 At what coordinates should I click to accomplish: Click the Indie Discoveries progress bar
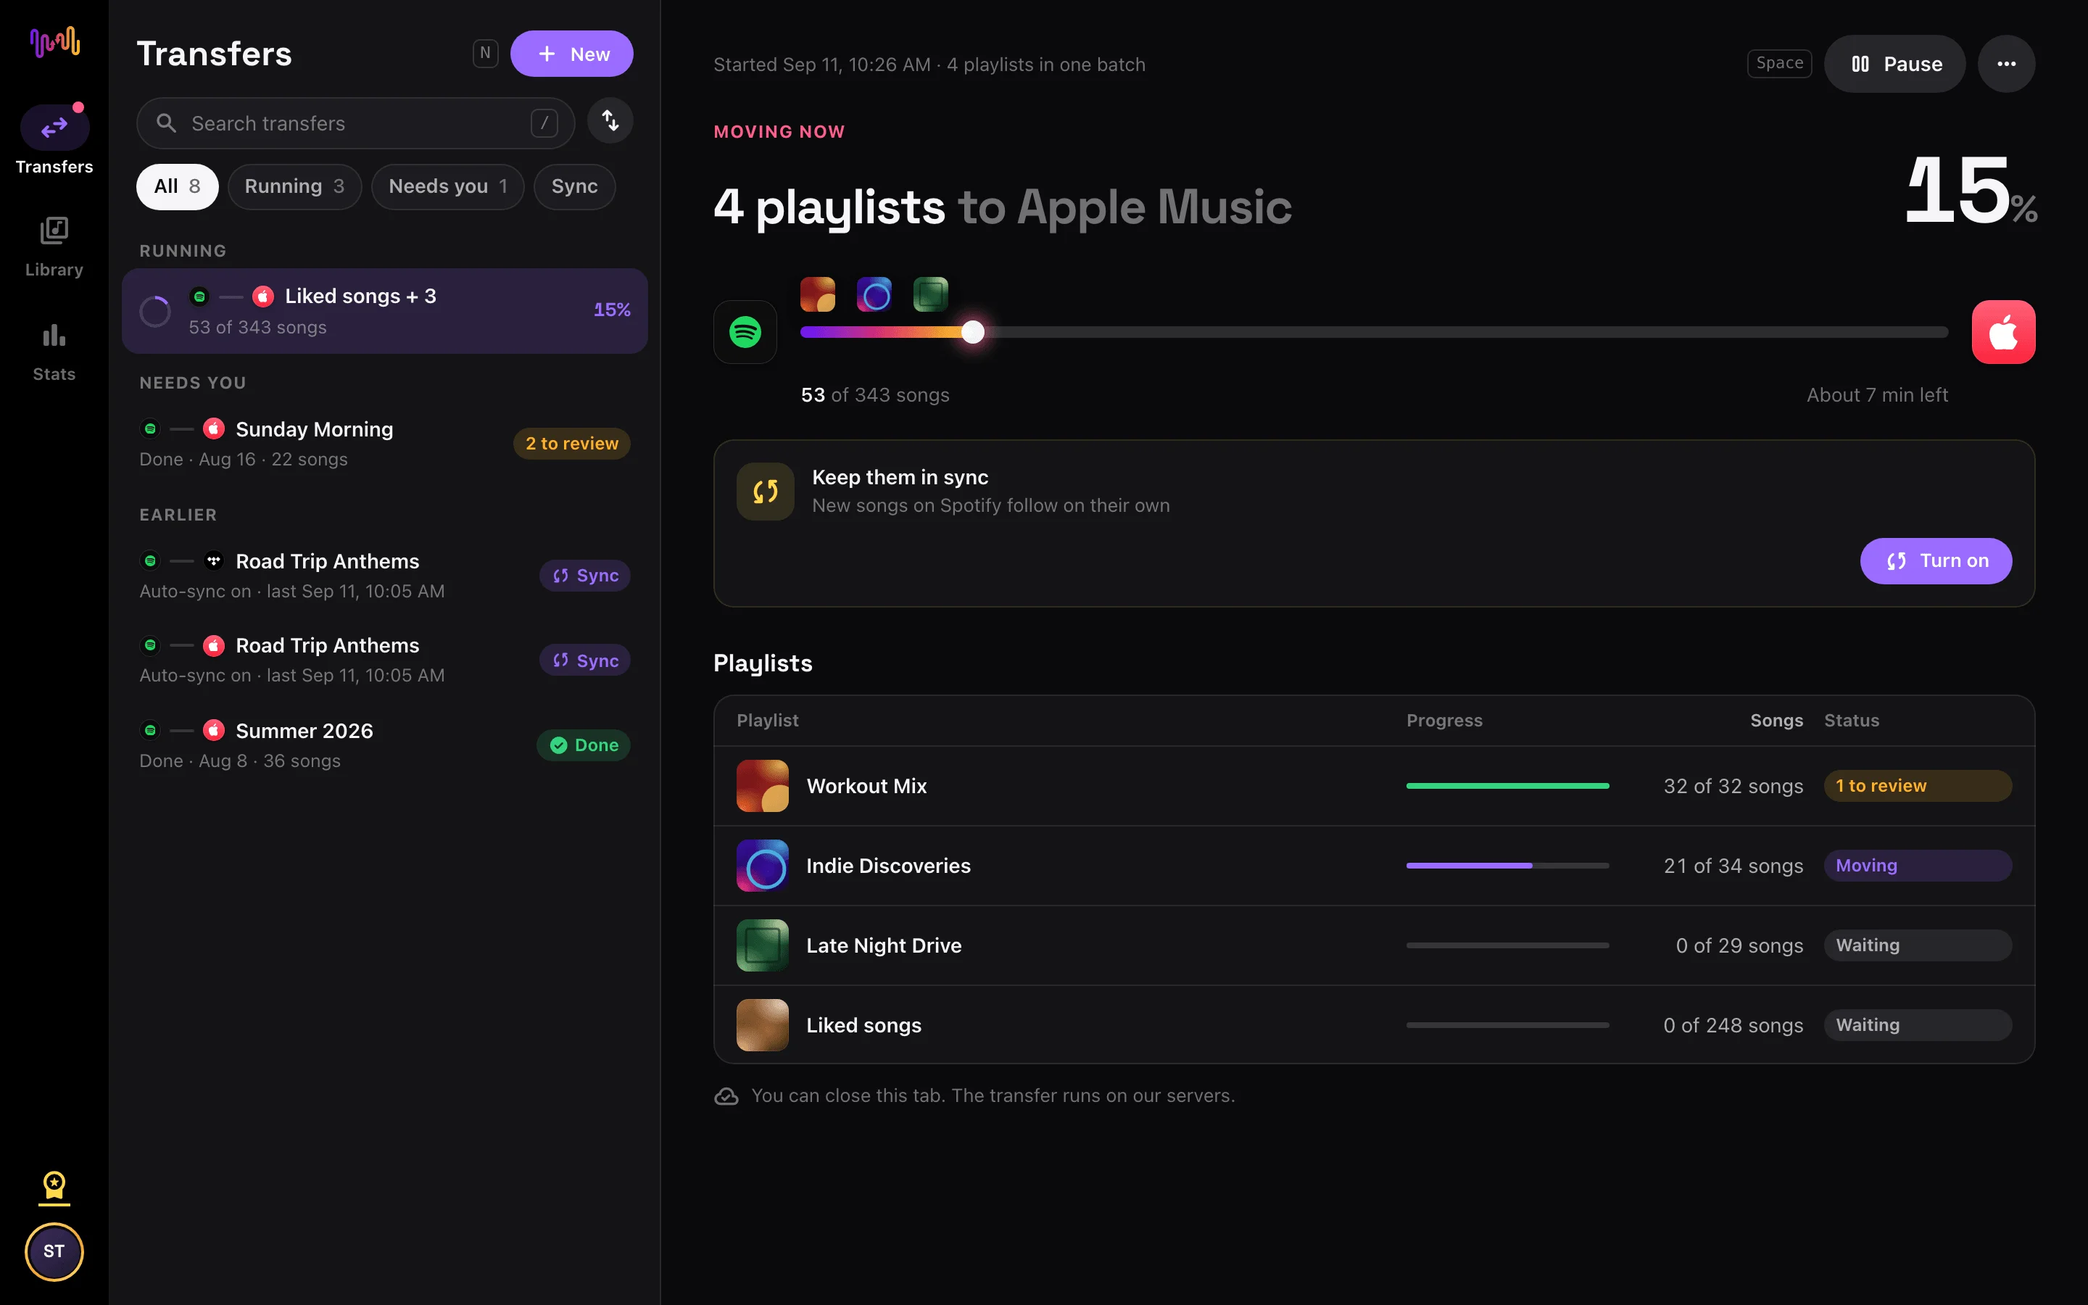[x=1507, y=866]
